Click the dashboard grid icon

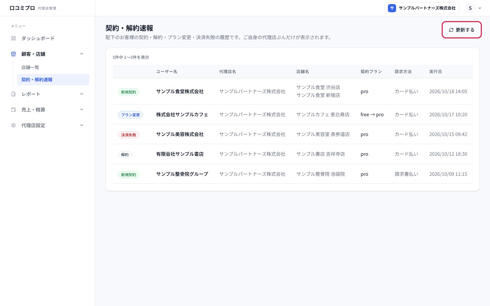14,38
